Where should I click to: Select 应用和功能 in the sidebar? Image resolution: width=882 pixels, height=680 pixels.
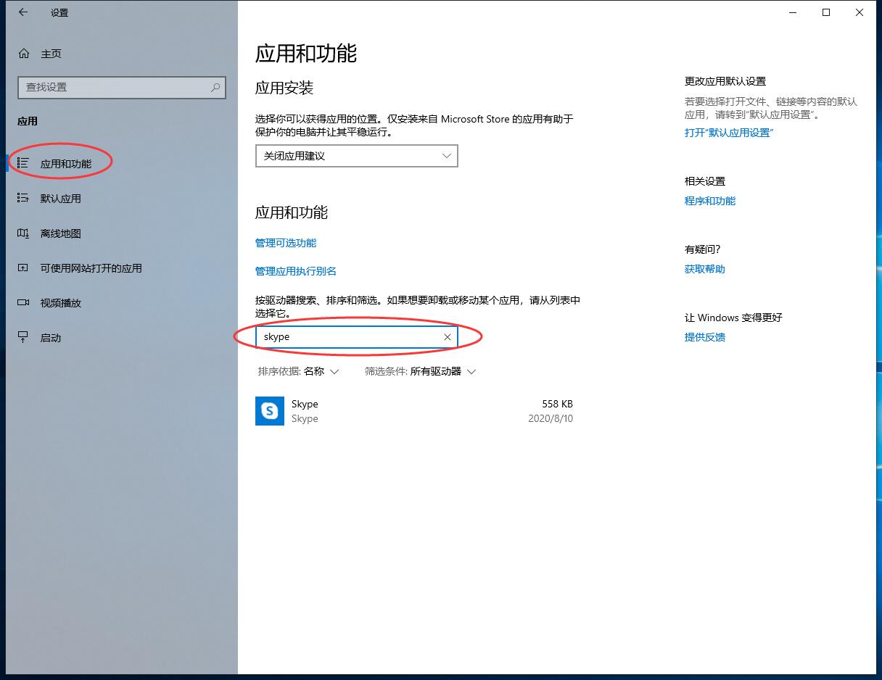(x=65, y=164)
